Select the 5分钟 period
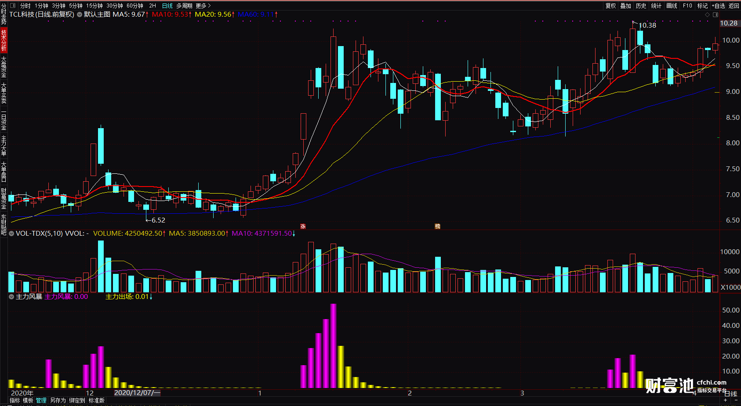This screenshot has height=406, width=741. coord(76,6)
